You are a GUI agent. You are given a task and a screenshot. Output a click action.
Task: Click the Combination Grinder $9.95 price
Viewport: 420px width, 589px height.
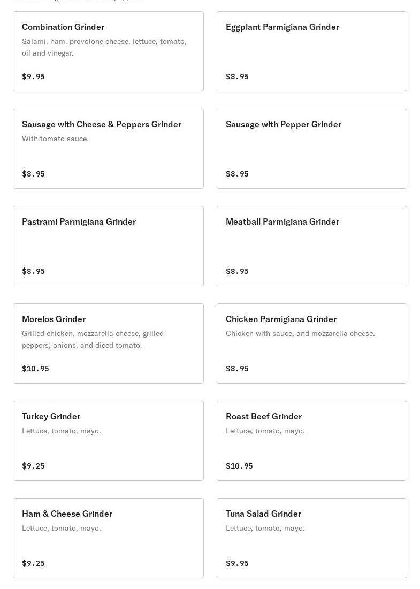point(33,77)
